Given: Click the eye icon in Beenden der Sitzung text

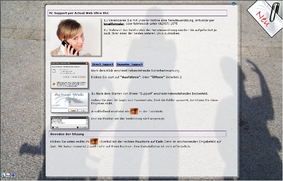Looking at the screenshot, I should [x=94, y=141].
